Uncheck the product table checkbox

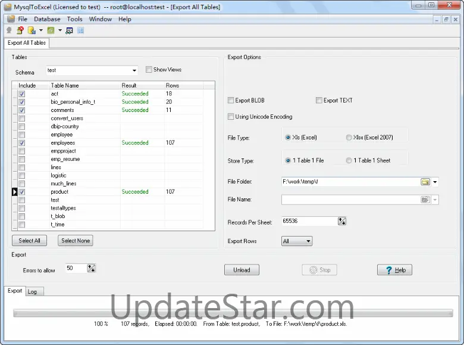click(x=22, y=192)
